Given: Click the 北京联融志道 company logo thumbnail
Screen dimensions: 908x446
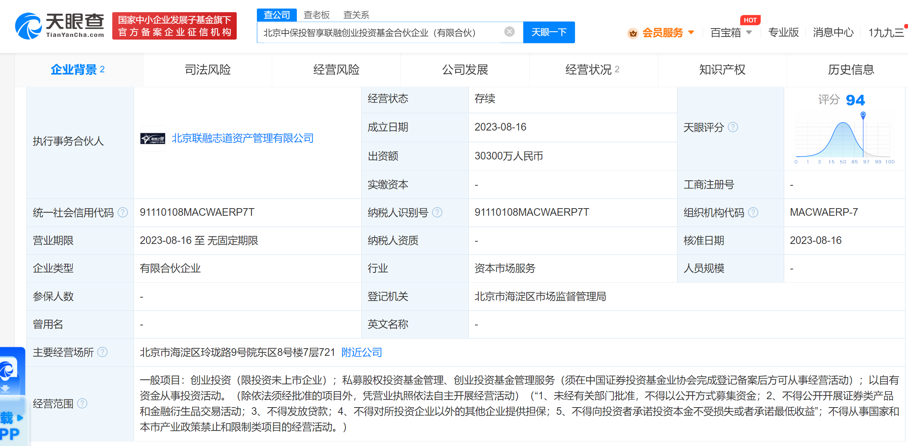Looking at the screenshot, I should point(153,139).
